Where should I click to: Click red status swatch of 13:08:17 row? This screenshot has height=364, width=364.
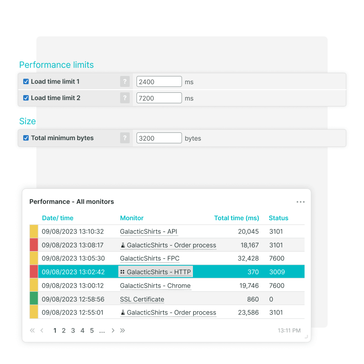34,245
